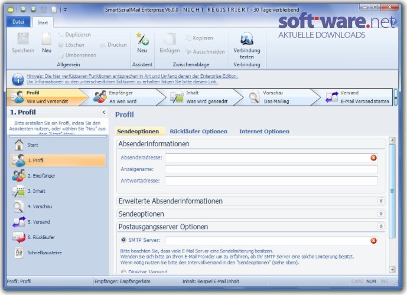Switch to Sendeoptionen tab
The image size is (407, 295).
point(138,132)
